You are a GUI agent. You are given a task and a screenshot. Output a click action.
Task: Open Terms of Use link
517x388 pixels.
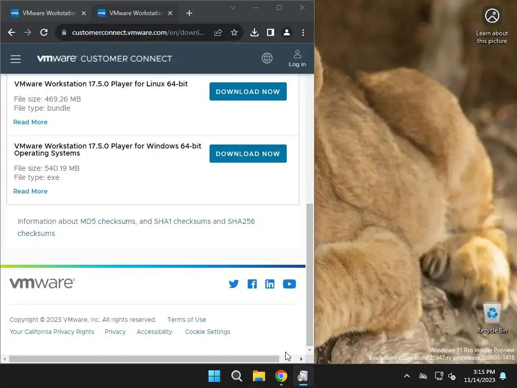coord(187,320)
